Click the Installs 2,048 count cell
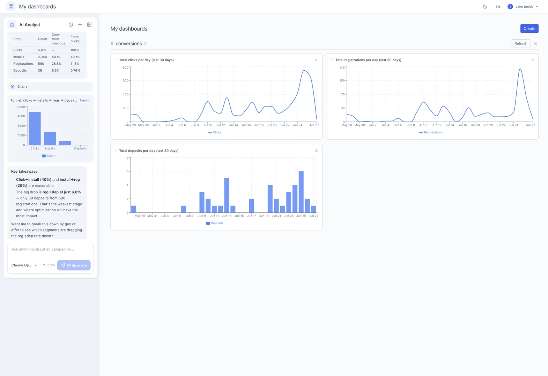The width and height of the screenshot is (548, 376). 42,57
